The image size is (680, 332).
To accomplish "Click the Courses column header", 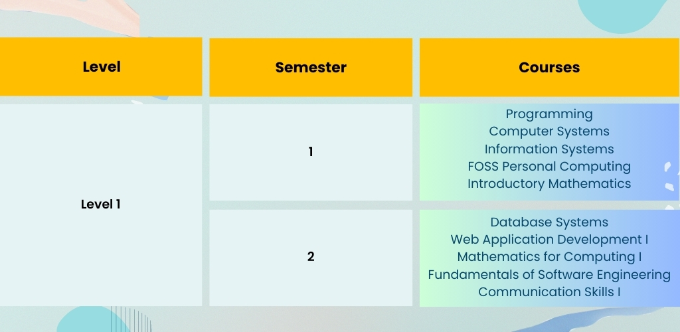I will (549, 67).
